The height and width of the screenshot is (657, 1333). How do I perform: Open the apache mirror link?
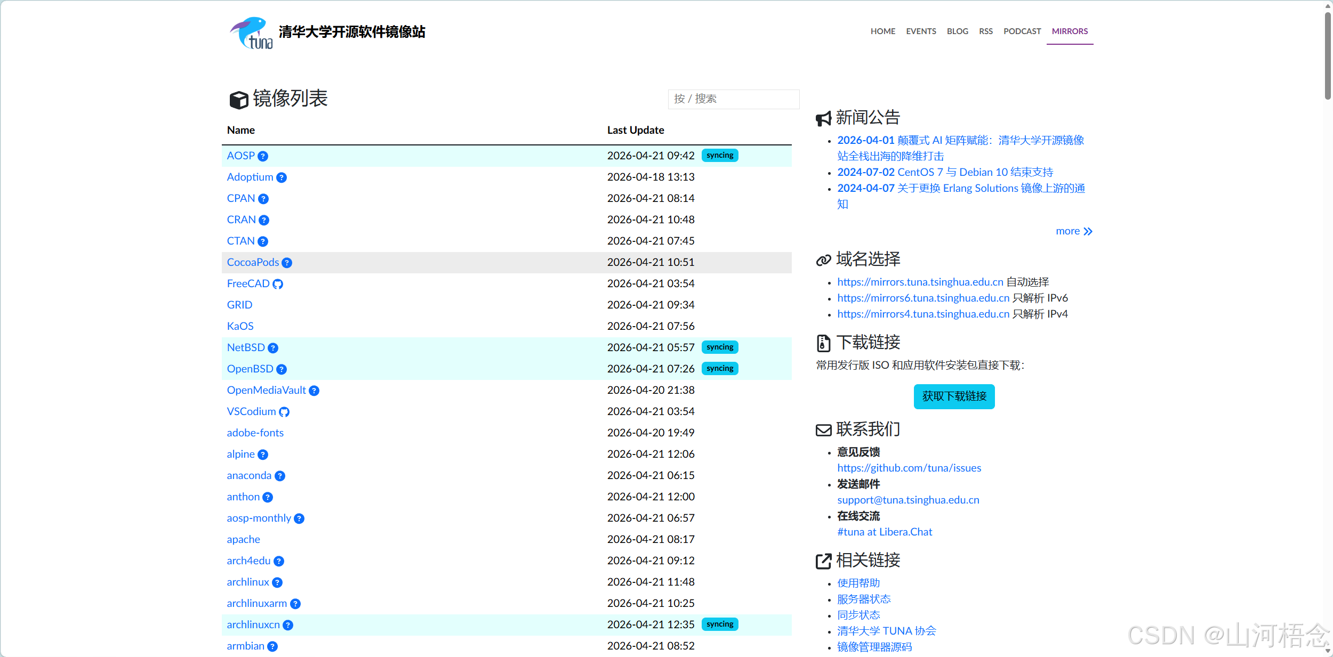tap(243, 539)
